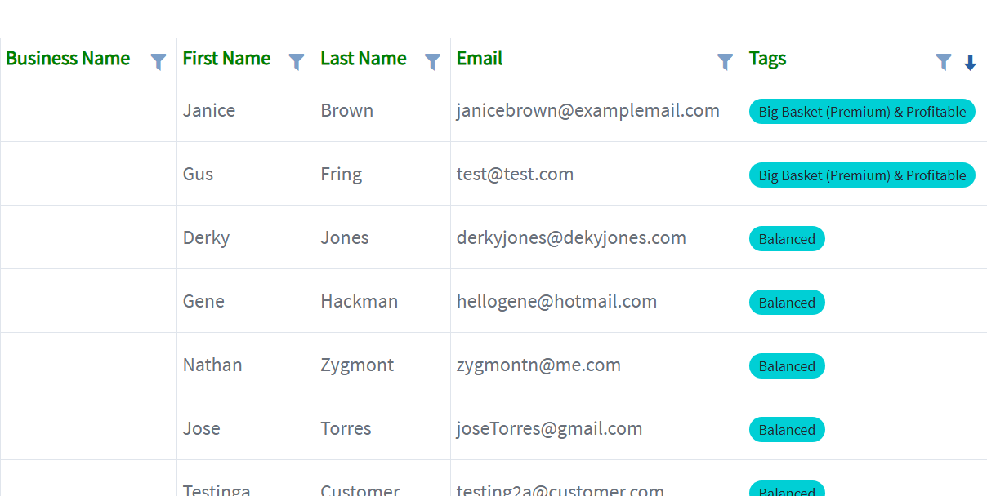Sort by Email header
Screen dimensions: 987x496
(x=480, y=59)
